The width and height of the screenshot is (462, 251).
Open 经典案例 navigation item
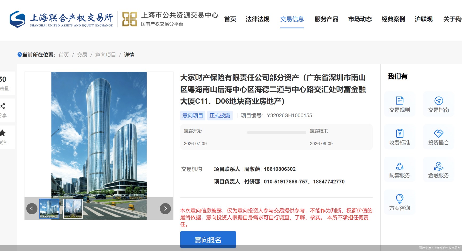tap(393, 19)
